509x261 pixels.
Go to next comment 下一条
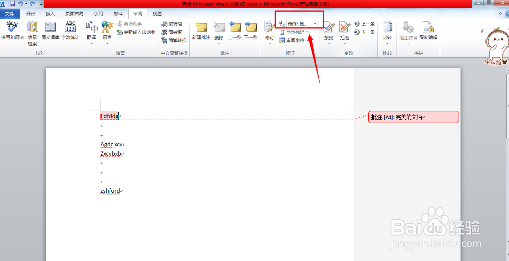coord(251,31)
